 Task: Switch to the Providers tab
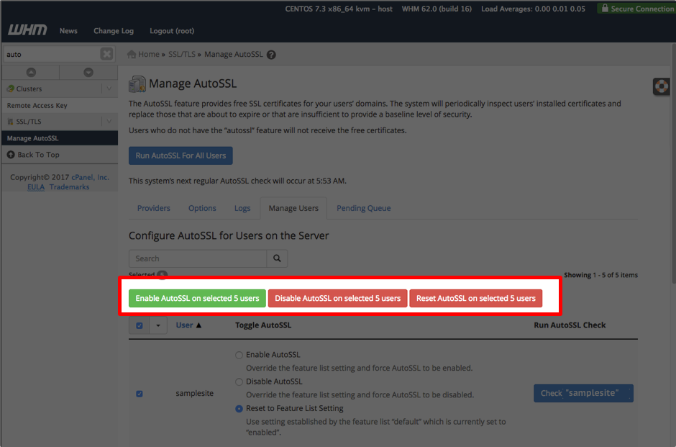pyautogui.click(x=153, y=208)
